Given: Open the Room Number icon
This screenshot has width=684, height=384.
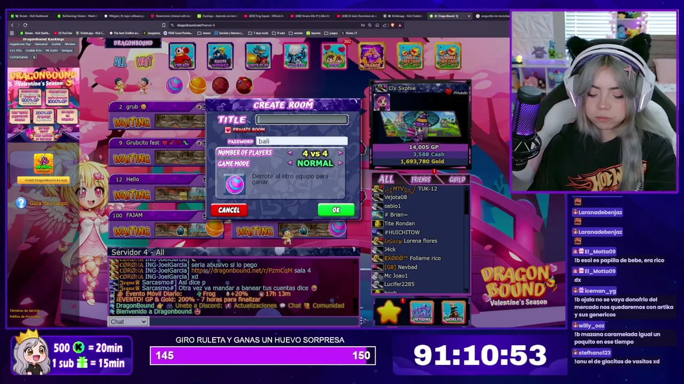Looking at the screenshot, I should 220,56.
